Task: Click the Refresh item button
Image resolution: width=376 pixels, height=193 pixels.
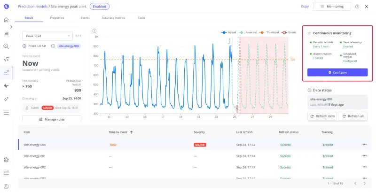Action: coord(322,116)
